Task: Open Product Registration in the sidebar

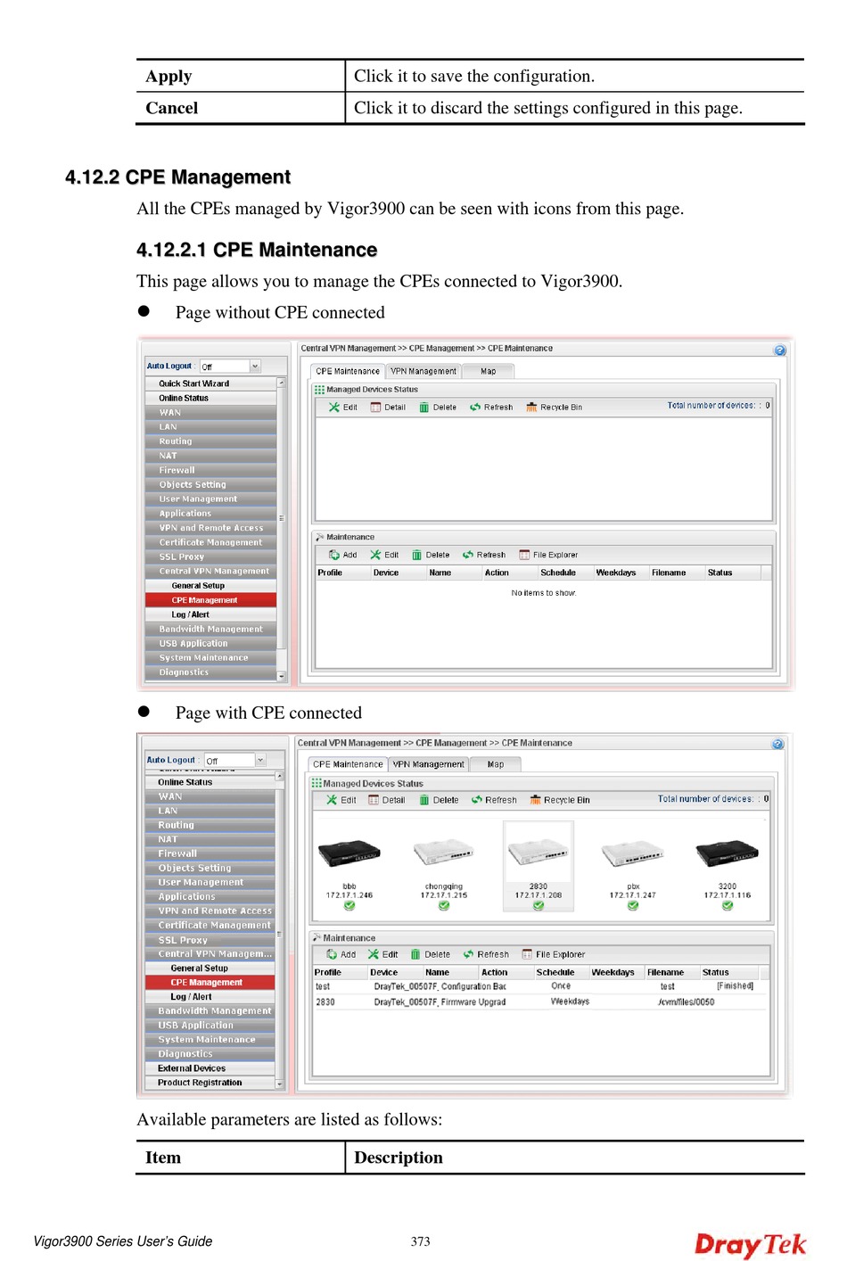Action: click(210, 1083)
